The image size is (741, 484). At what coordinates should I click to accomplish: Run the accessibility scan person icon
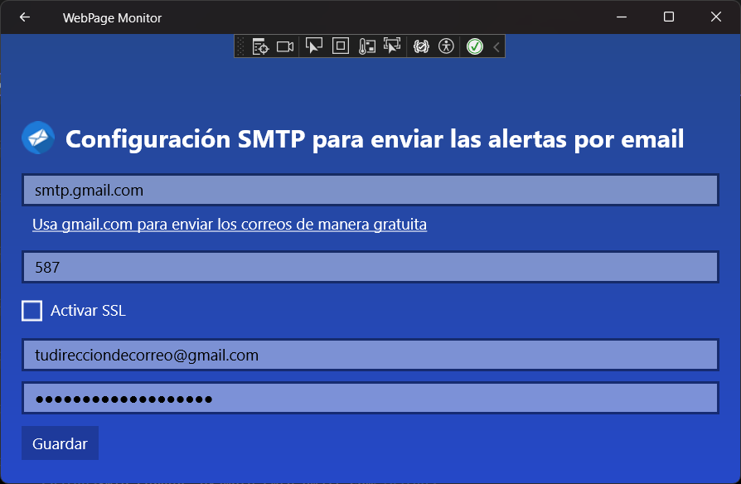coord(447,46)
